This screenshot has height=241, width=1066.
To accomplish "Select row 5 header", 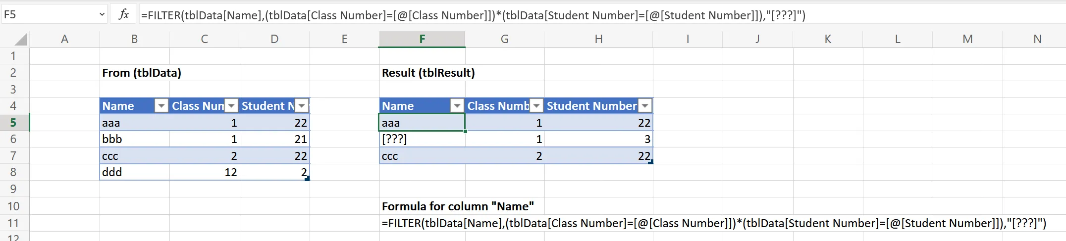I will pos(13,123).
